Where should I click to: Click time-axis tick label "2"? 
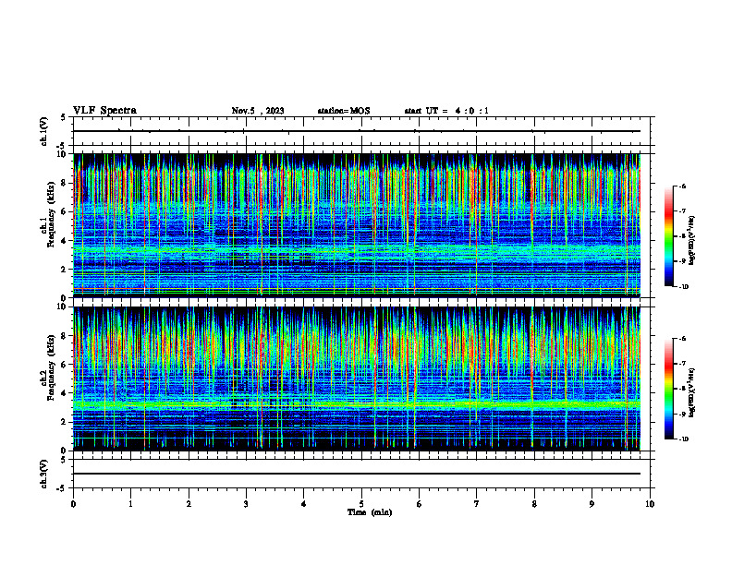189,504
